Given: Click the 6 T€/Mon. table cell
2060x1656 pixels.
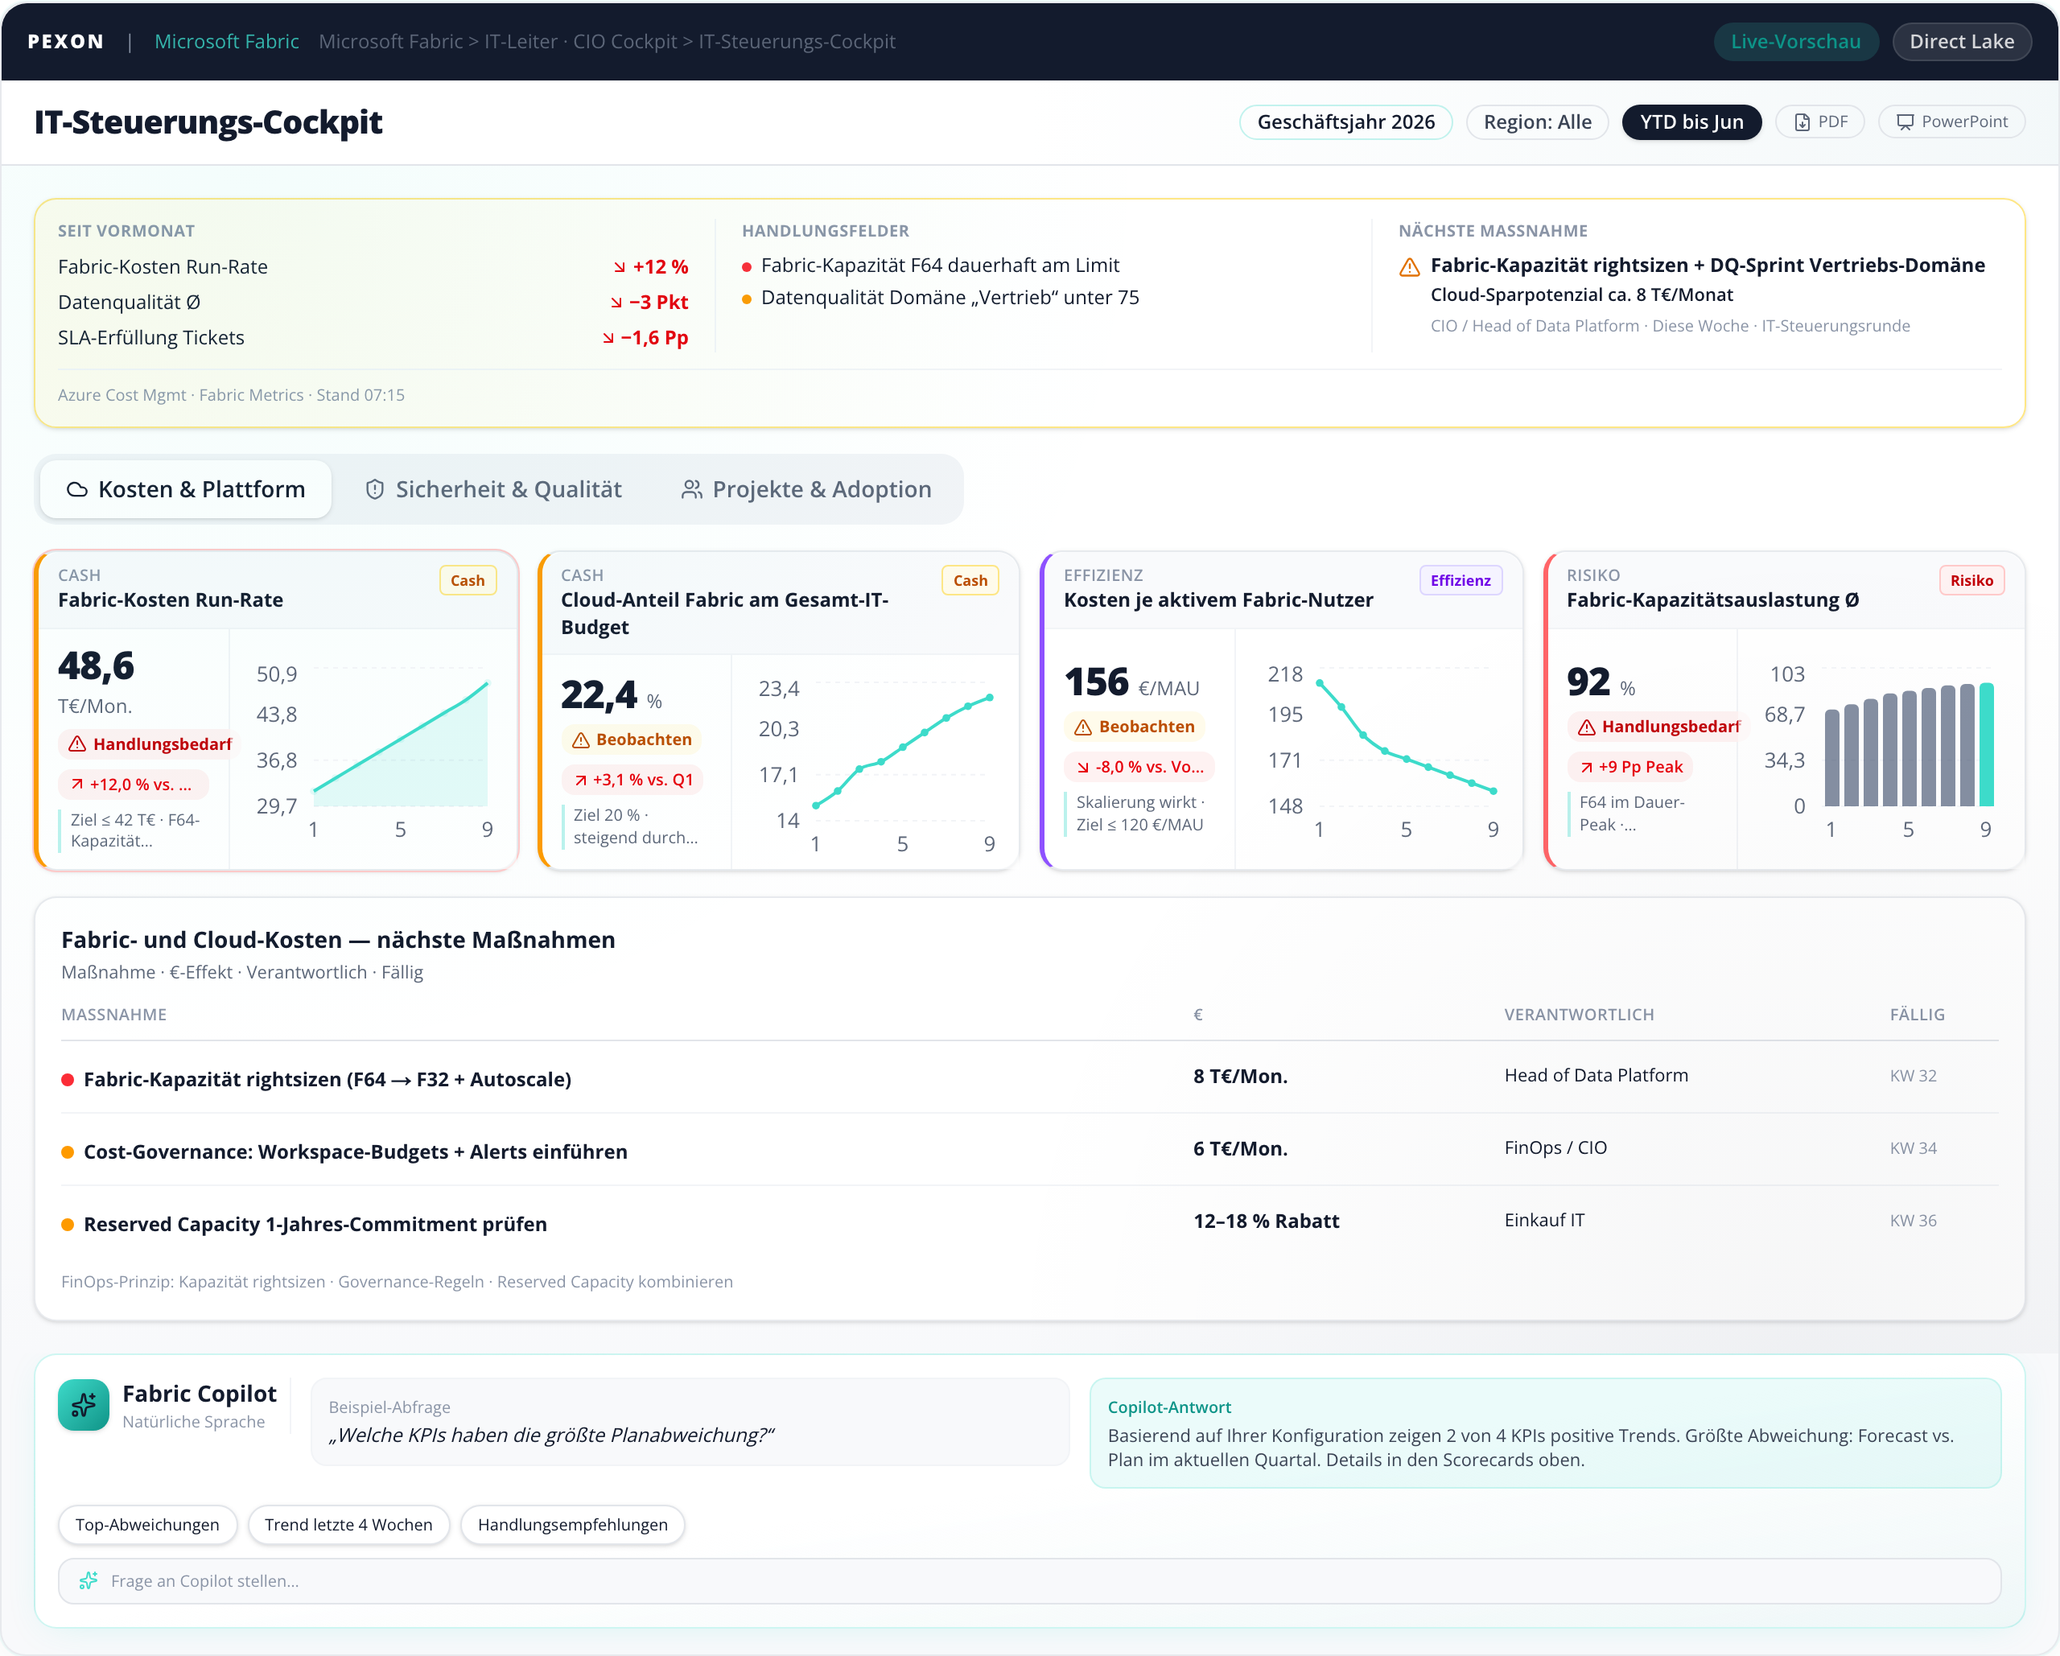Looking at the screenshot, I should click(1240, 1148).
